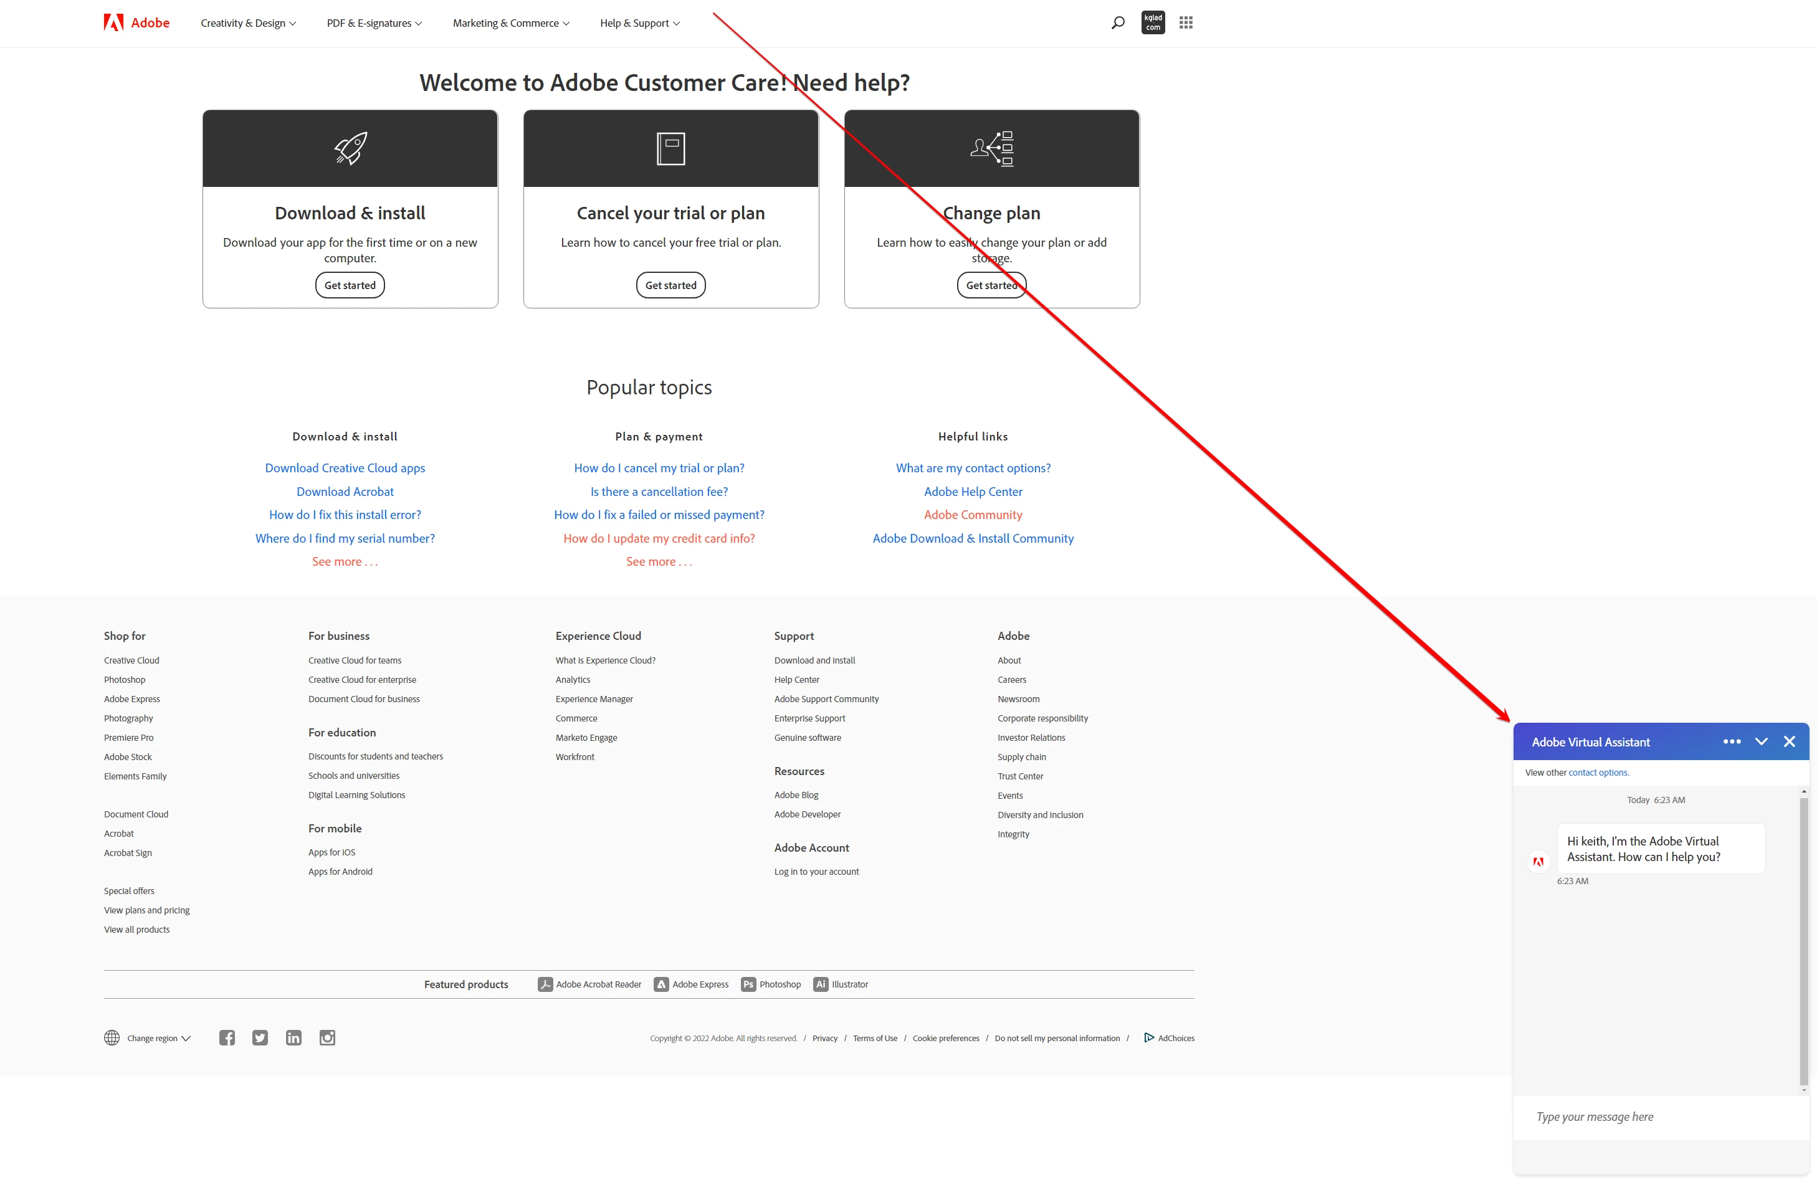Open the app switcher grid icon
Image resolution: width=1817 pixels, height=1200 pixels.
click(x=1186, y=23)
